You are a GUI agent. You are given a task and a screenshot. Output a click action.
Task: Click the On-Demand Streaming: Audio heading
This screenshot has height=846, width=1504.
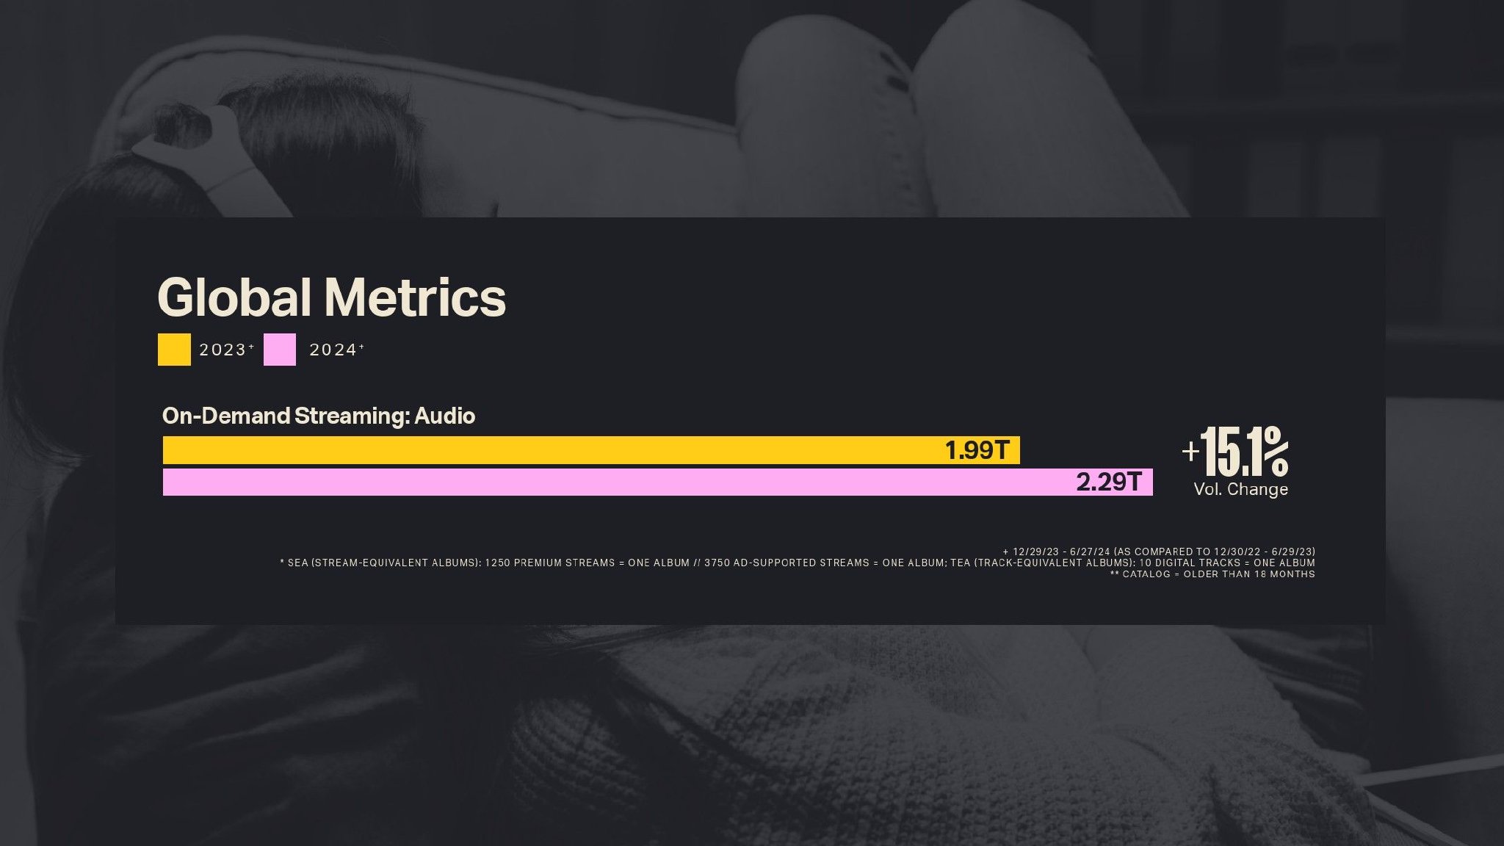tap(319, 416)
